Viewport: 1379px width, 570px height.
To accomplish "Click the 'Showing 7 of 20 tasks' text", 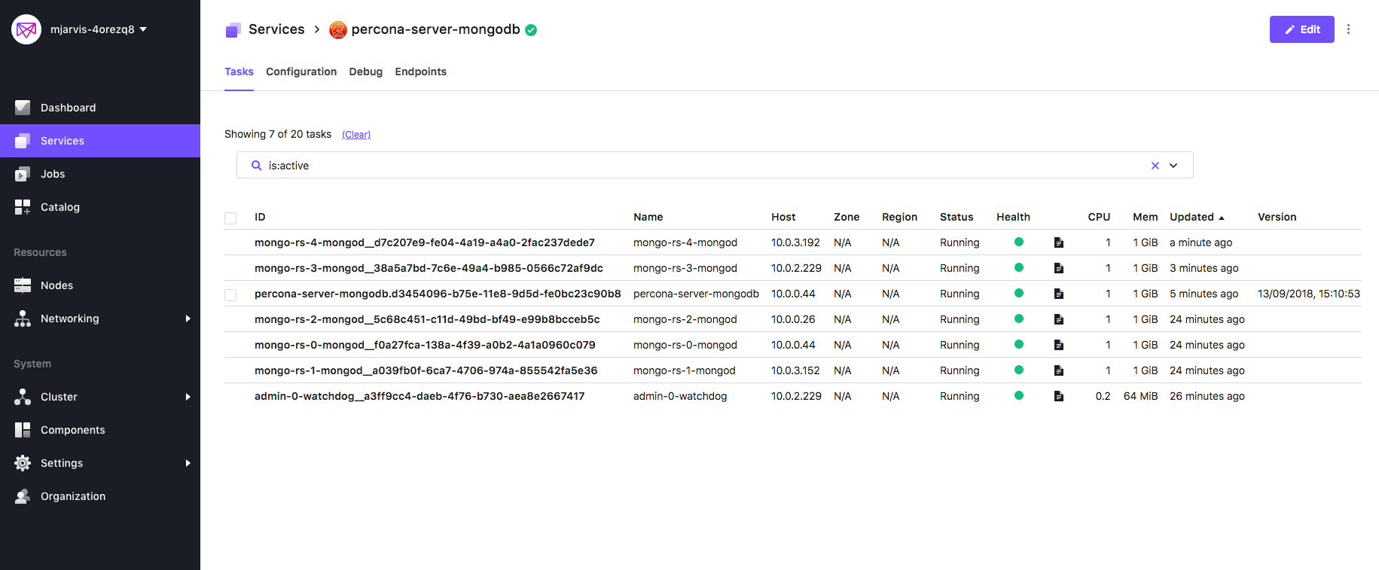I will coord(278,134).
